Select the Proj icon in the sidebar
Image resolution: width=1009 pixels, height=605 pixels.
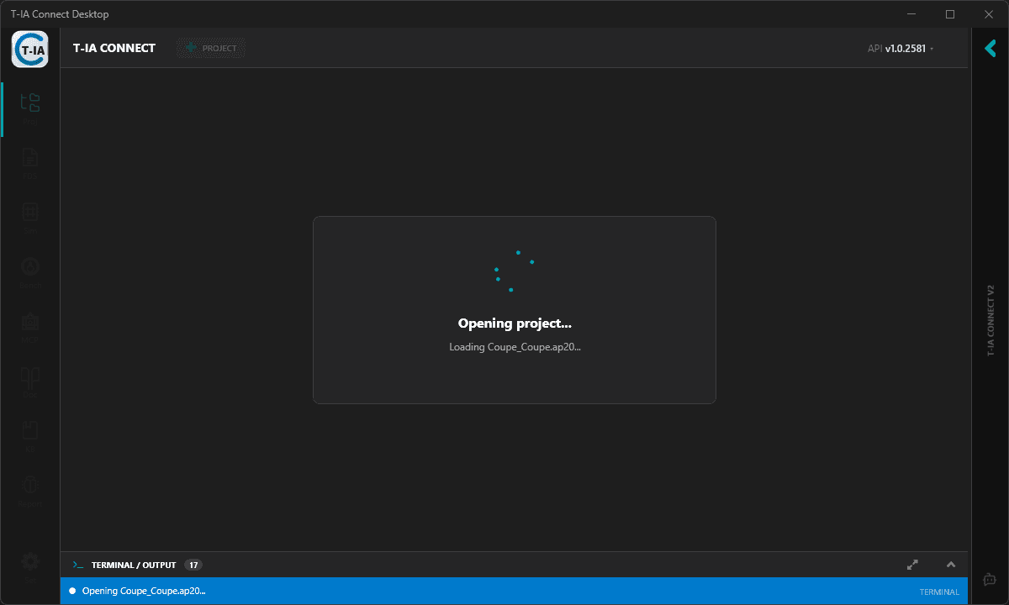29,103
